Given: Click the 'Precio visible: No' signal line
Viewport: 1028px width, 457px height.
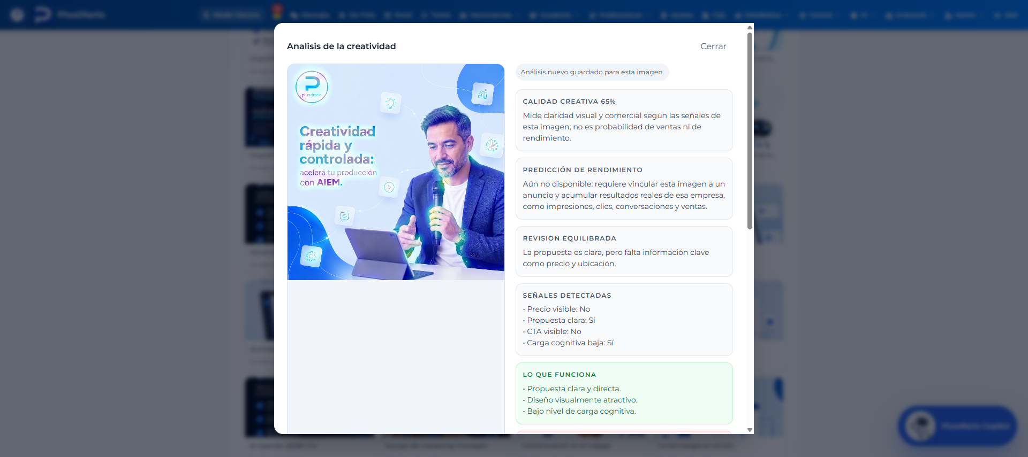Looking at the screenshot, I should coord(557,309).
